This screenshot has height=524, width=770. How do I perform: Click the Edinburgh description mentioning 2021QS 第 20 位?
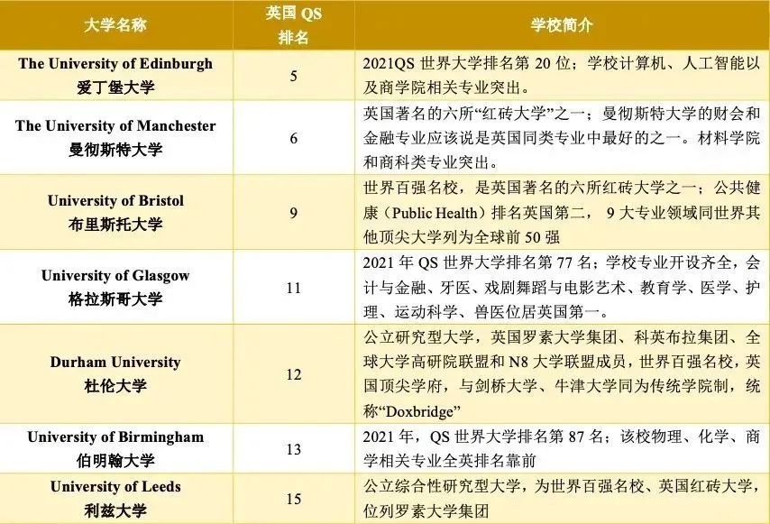pos(561,76)
